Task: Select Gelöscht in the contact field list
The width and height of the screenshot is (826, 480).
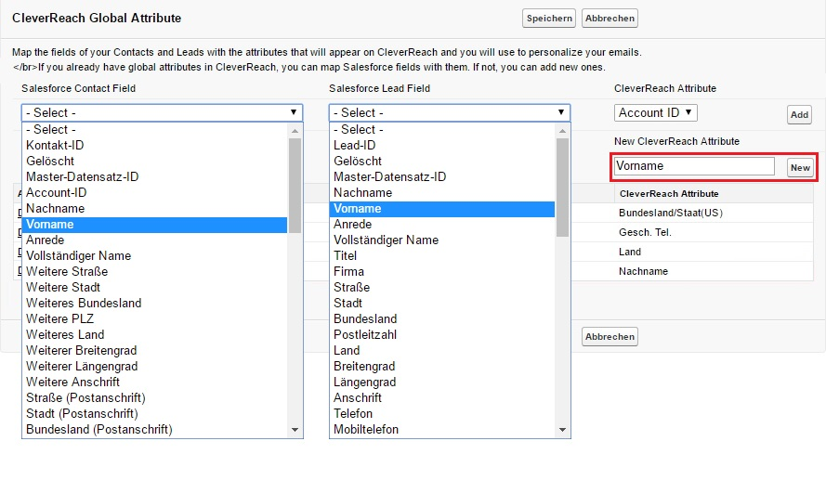Action: (154, 161)
